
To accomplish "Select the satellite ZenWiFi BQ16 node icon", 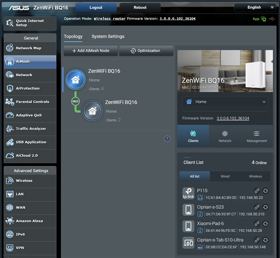I will [92, 111].
